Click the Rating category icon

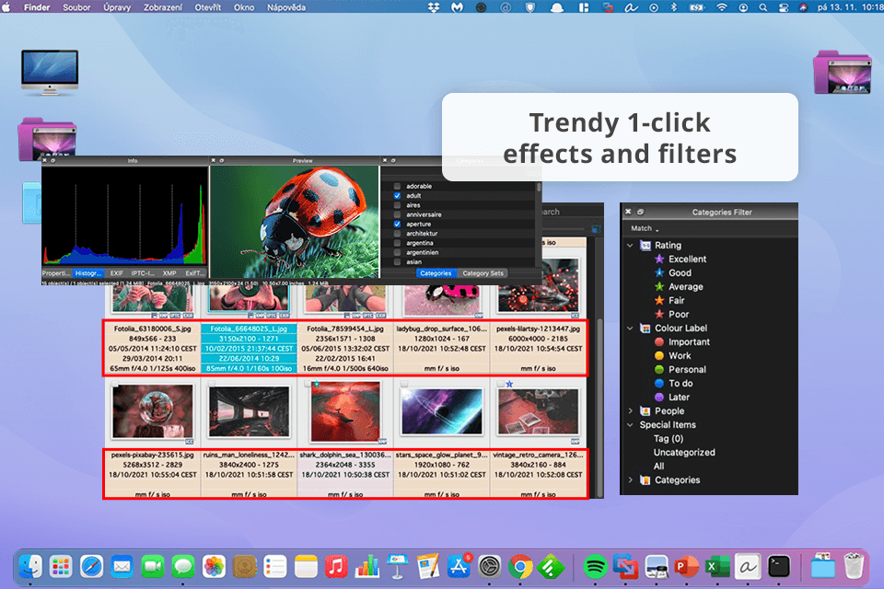[644, 246]
